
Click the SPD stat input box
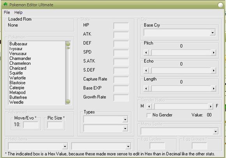click(121, 53)
